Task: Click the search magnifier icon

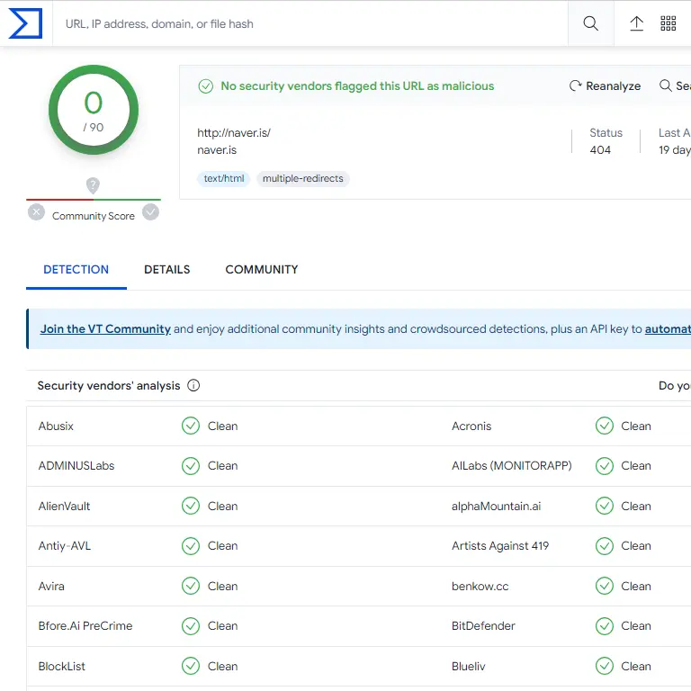Action: tap(590, 23)
